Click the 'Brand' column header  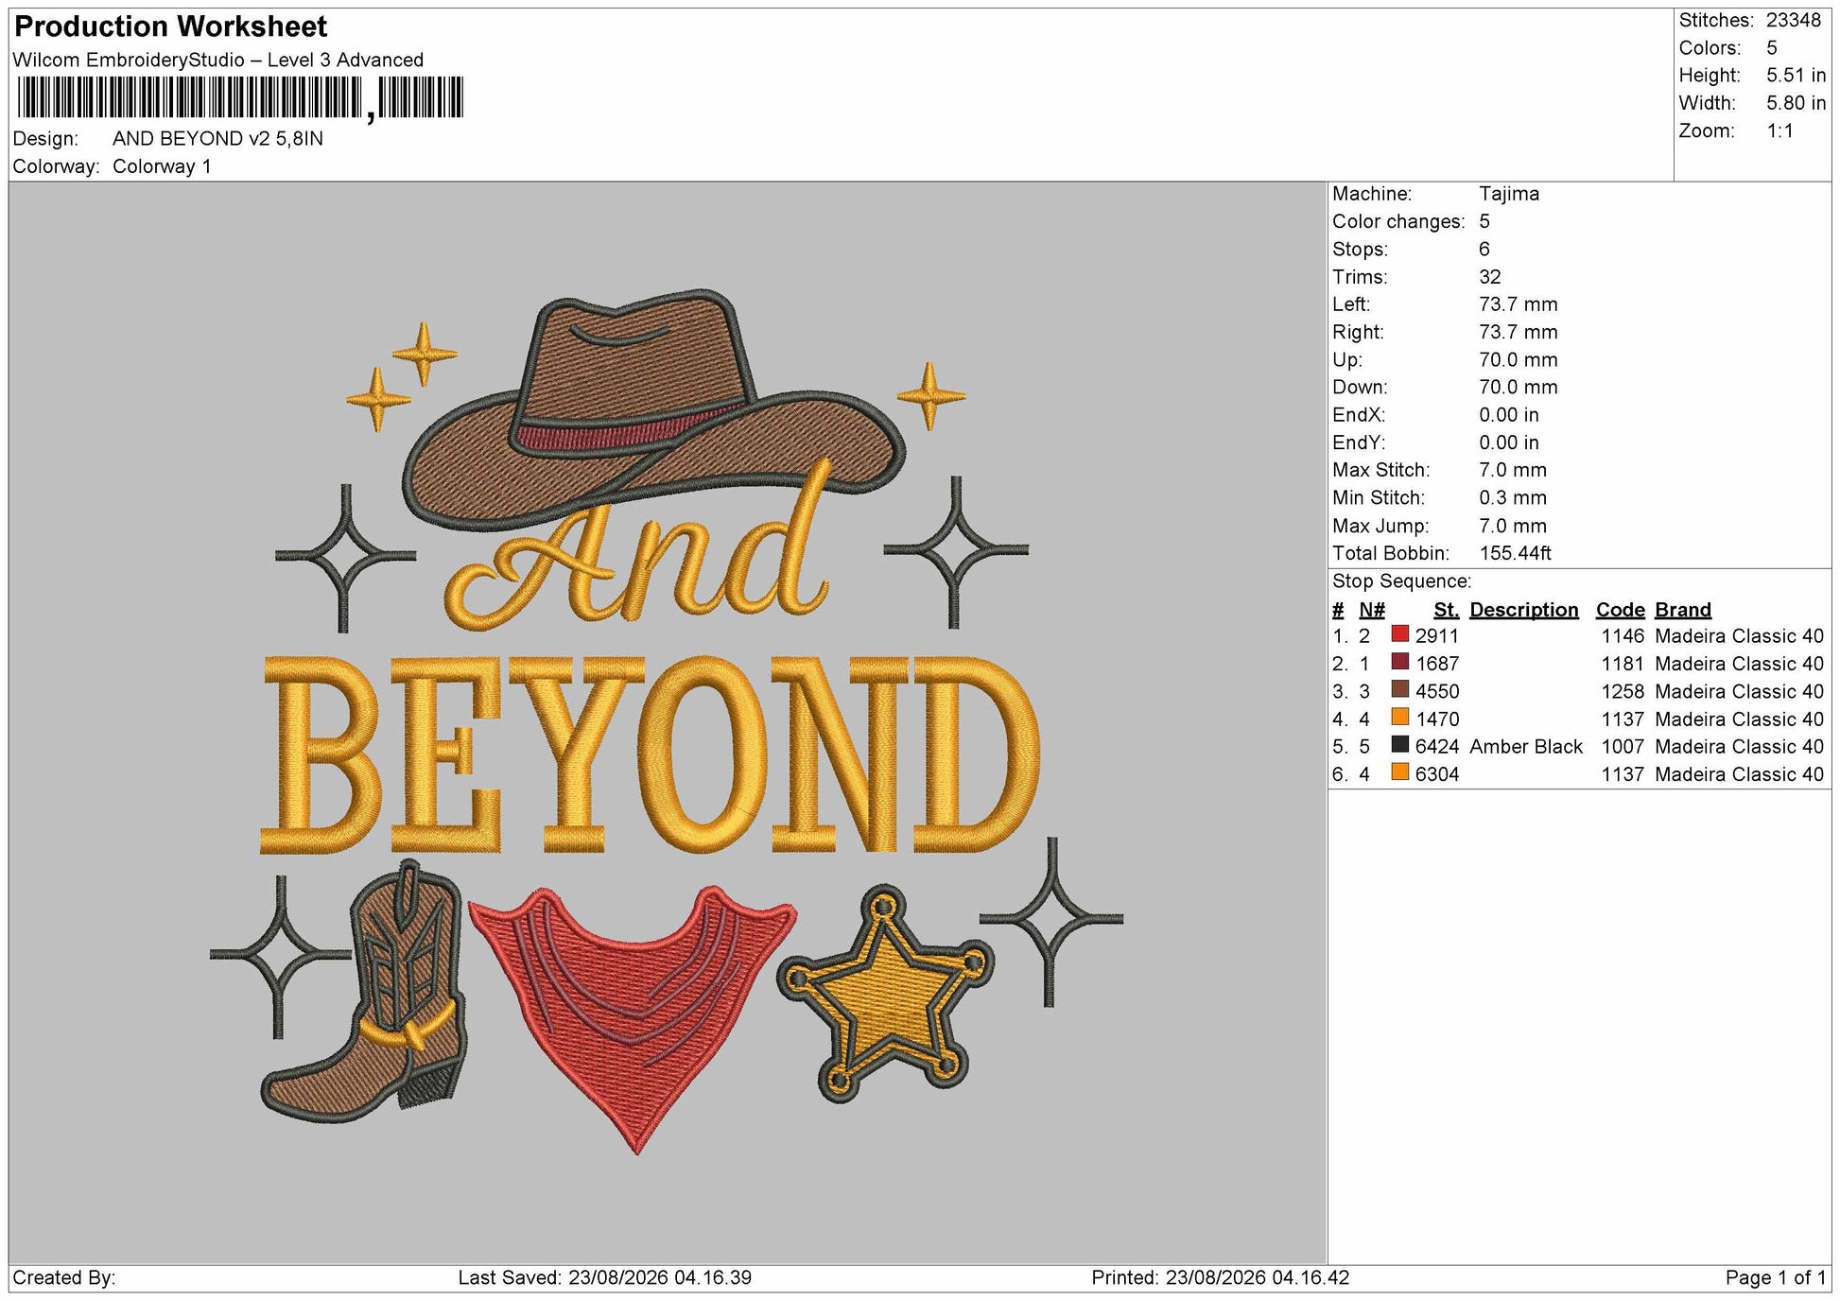click(x=1682, y=610)
